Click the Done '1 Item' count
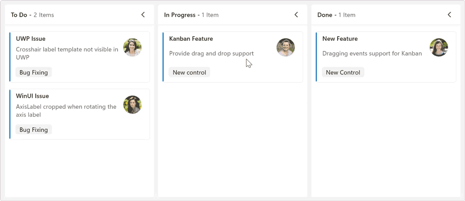This screenshot has height=201, width=465. click(x=347, y=15)
